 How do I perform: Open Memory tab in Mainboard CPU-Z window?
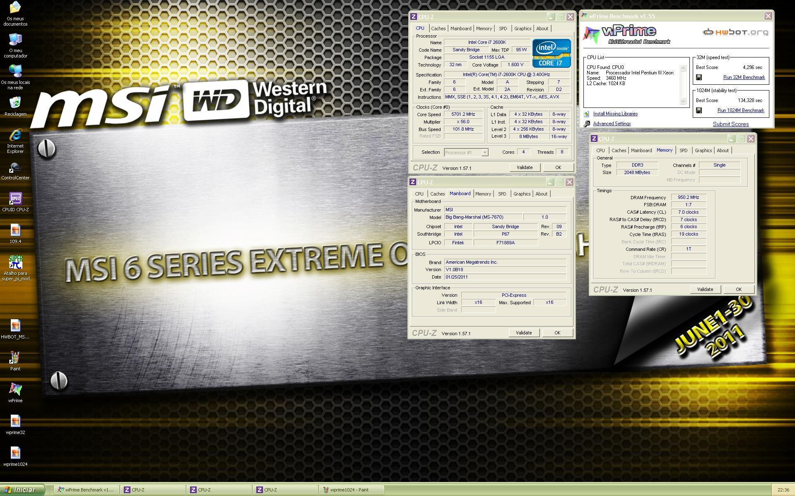click(x=483, y=194)
